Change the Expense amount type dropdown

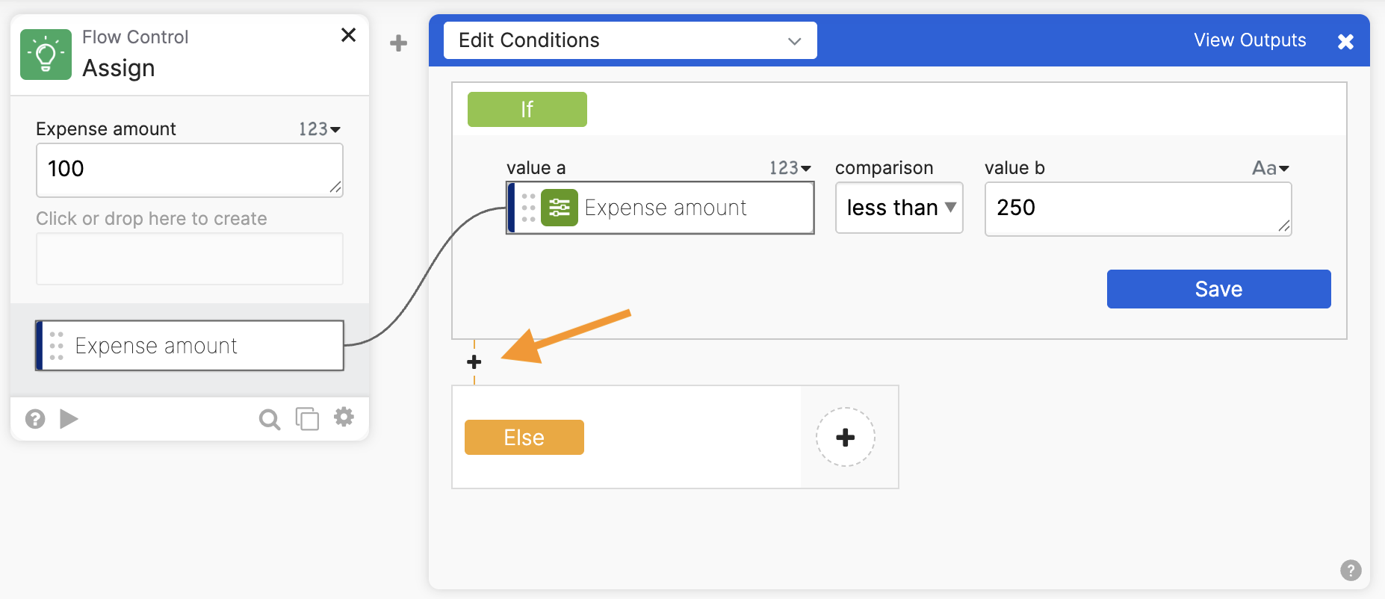coord(320,129)
